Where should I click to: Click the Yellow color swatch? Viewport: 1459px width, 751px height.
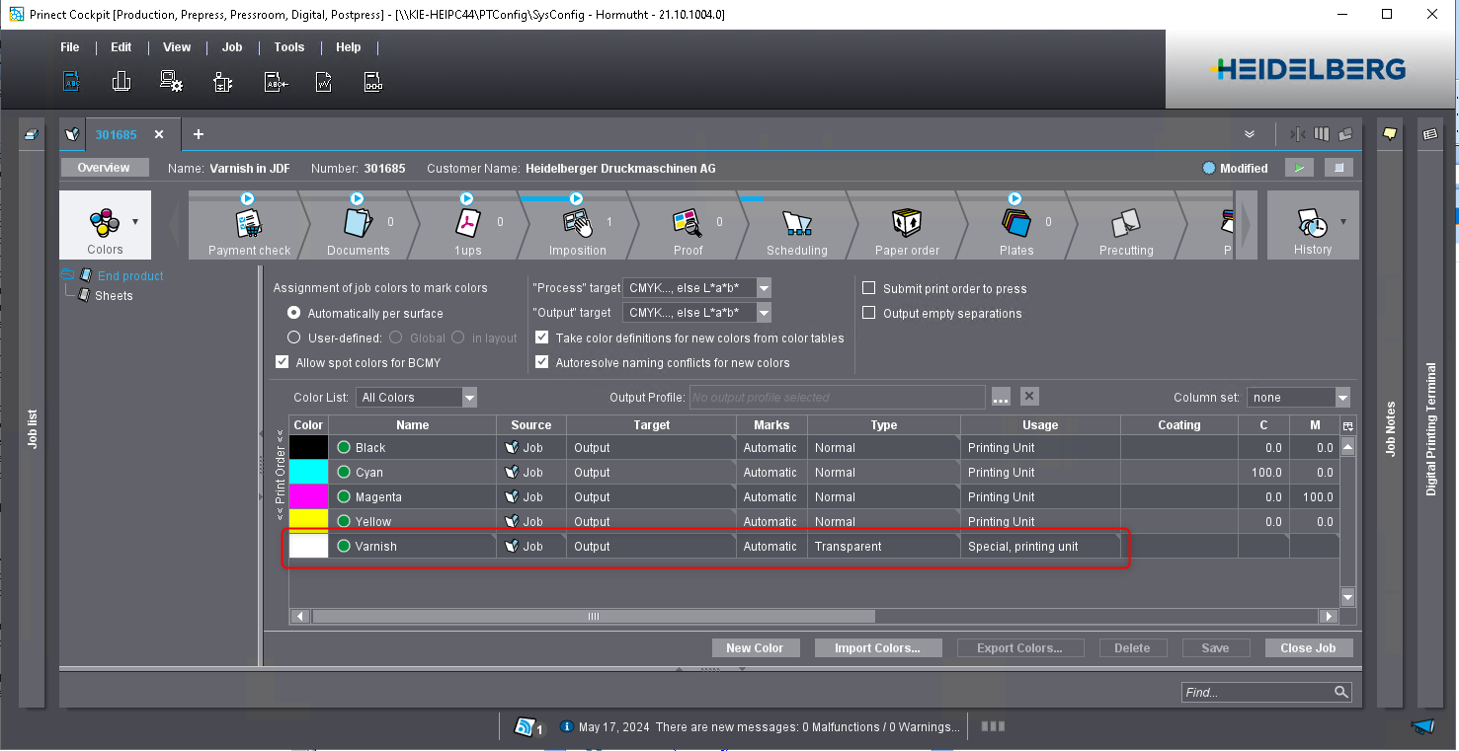(x=309, y=521)
